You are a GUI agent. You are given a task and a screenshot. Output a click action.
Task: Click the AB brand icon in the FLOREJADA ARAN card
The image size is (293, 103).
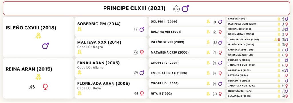(x=136, y=93)
